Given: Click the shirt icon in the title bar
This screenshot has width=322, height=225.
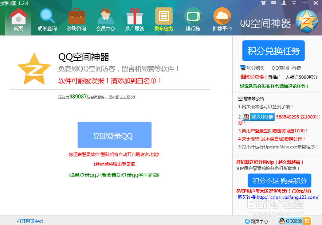Looking at the screenshot, I should coord(263,3).
